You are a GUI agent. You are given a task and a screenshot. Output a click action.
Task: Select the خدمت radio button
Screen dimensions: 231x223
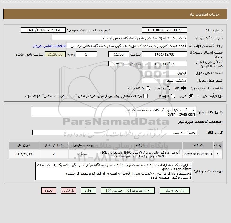point(168,88)
